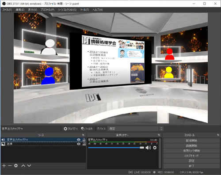
Task: Click the blue avatar in the preview
Action: click(x=48, y=76)
